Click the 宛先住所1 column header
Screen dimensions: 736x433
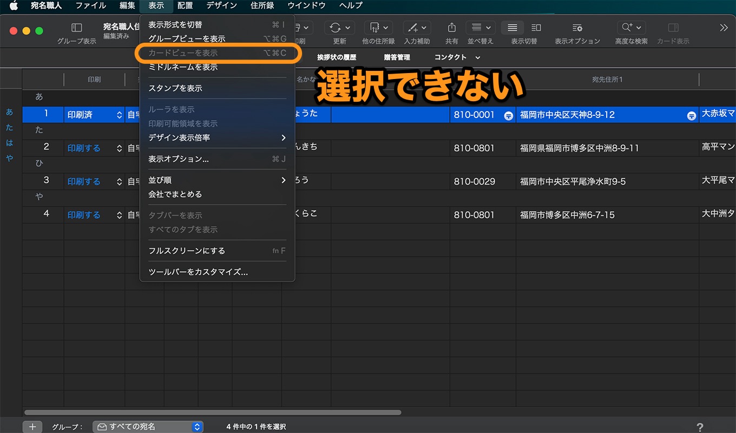tap(607, 80)
